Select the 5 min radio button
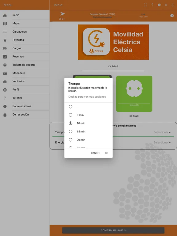 point(70,115)
